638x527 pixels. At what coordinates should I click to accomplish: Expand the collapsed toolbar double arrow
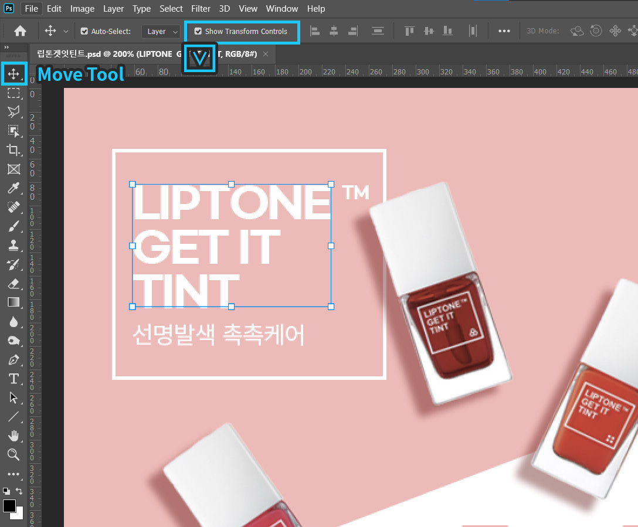pos(6,47)
